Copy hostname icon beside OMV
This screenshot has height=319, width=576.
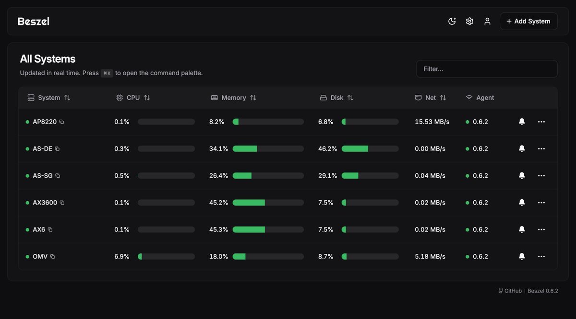point(53,257)
